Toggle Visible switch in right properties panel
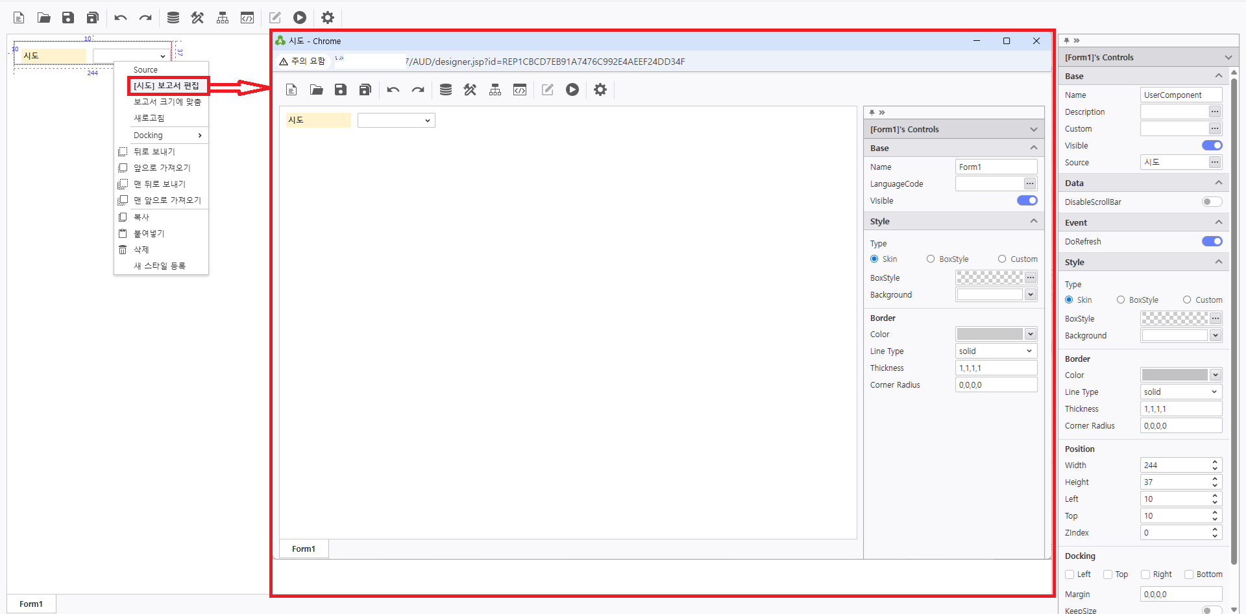Screen dimensions: 1246x614 [1212, 145]
